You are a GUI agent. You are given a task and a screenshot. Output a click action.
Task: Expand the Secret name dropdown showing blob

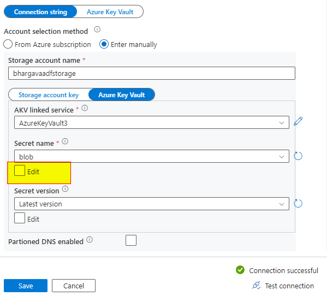point(152,156)
